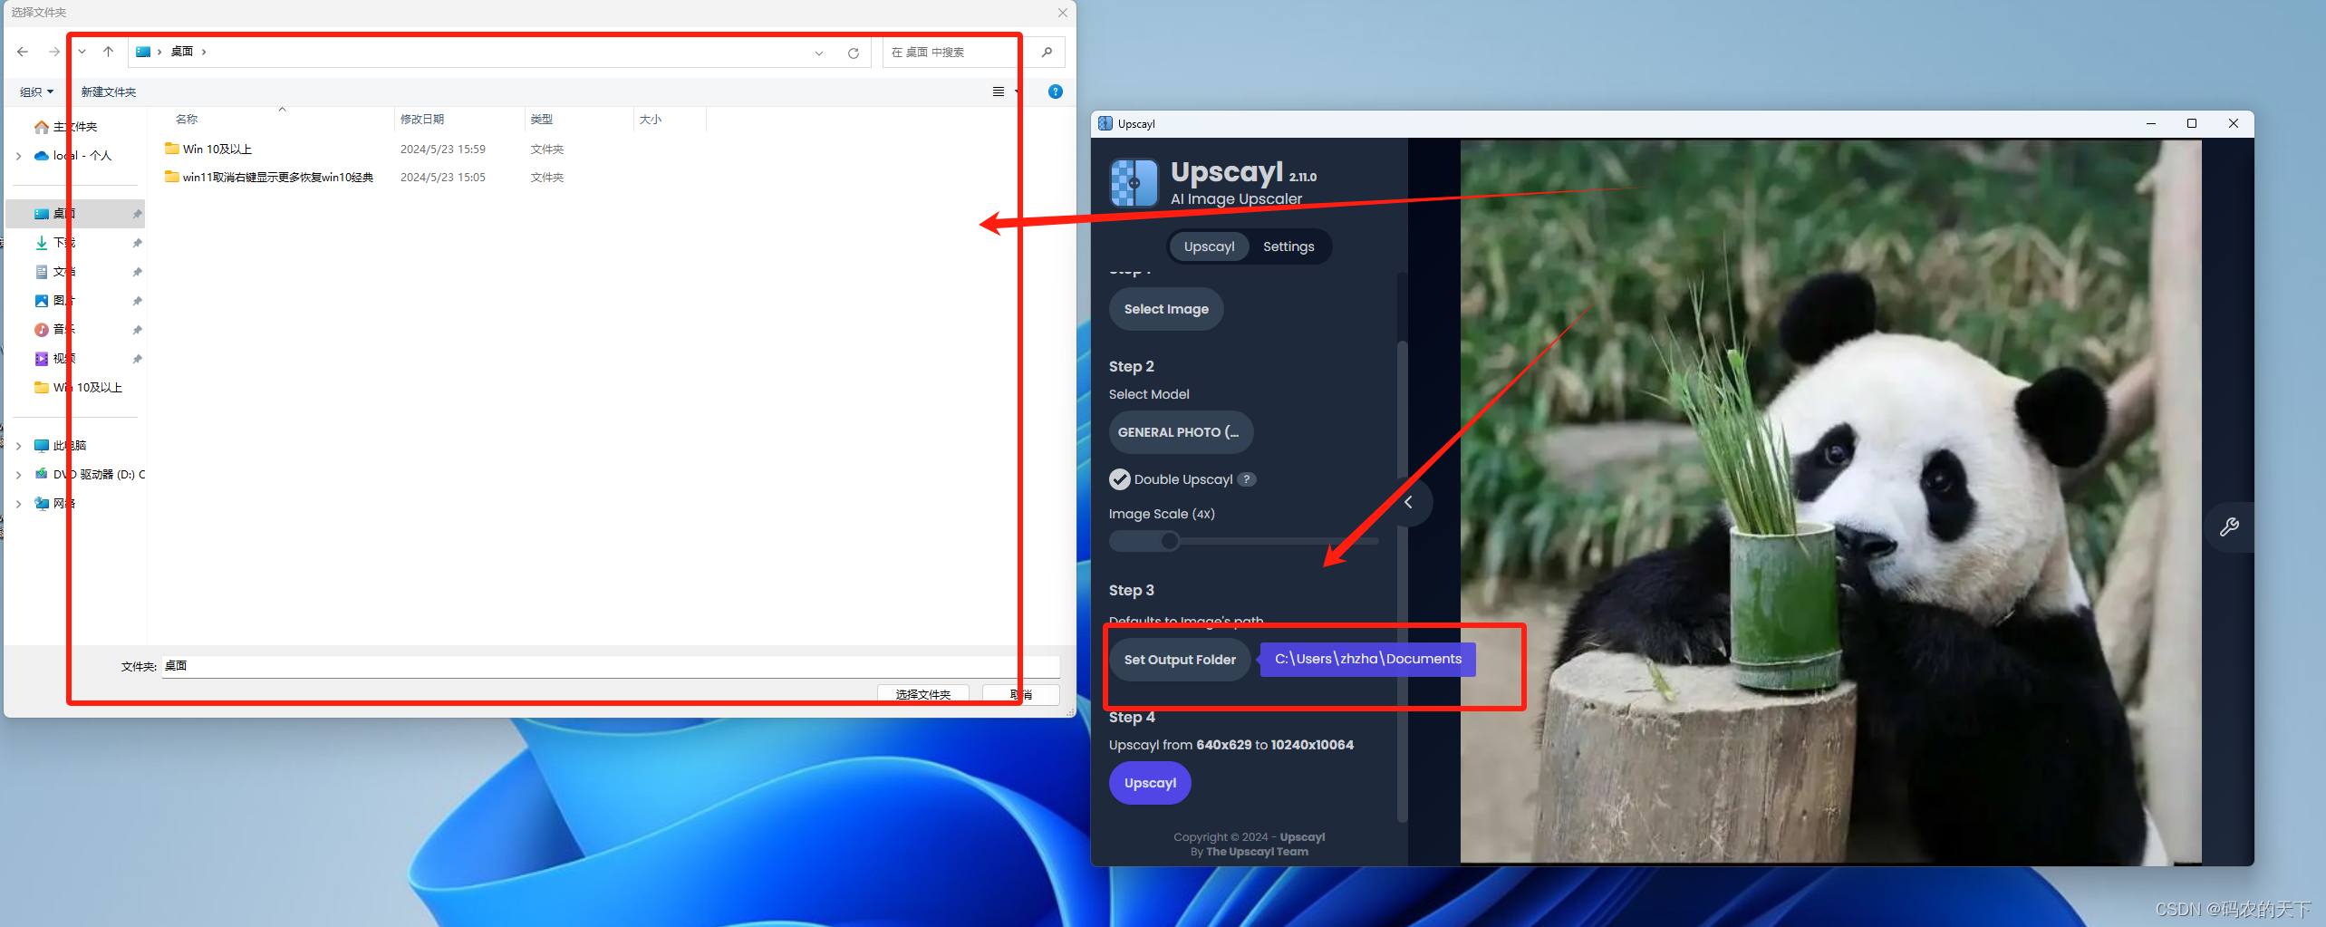The height and width of the screenshot is (927, 2326).
Task: Go up one folder level
Action: click(x=109, y=52)
